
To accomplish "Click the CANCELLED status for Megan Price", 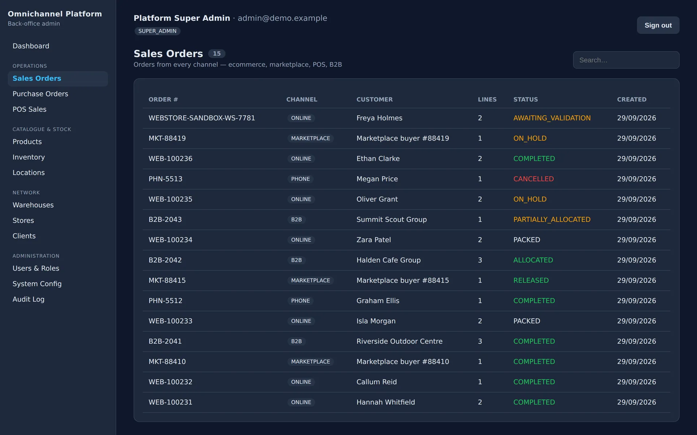I will pos(533,179).
